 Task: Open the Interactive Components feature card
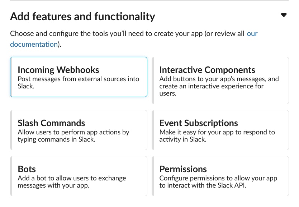point(220,80)
